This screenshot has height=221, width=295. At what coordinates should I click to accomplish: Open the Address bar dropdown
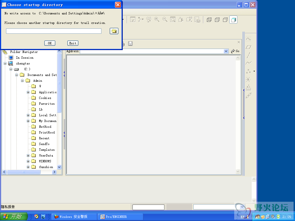(x=226, y=51)
